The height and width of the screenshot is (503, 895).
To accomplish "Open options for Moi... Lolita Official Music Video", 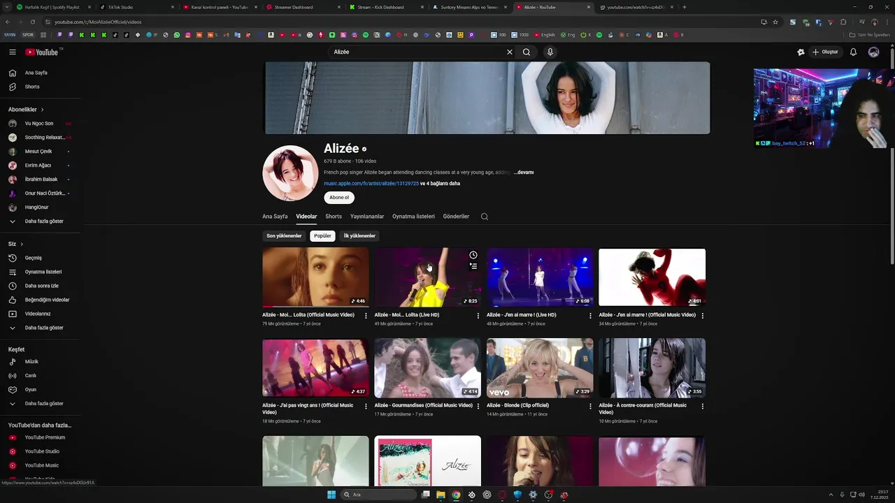I will 366,316.
